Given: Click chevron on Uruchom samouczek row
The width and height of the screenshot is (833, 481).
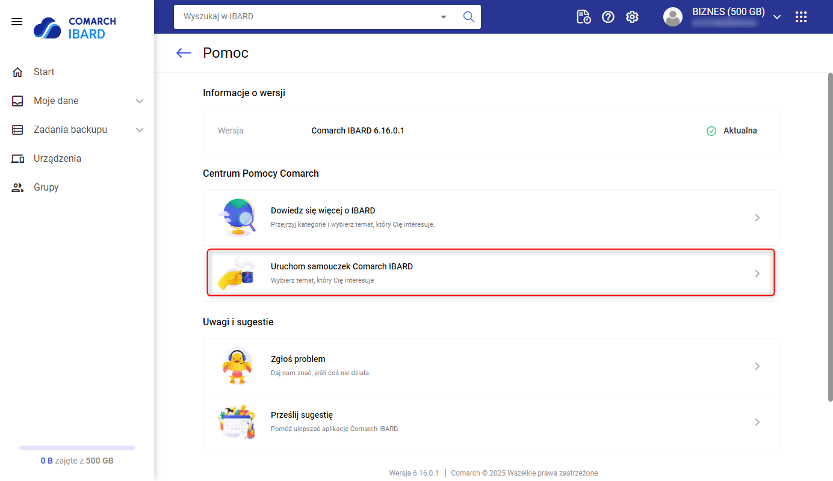Looking at the screenshot, I should [757, 274].
